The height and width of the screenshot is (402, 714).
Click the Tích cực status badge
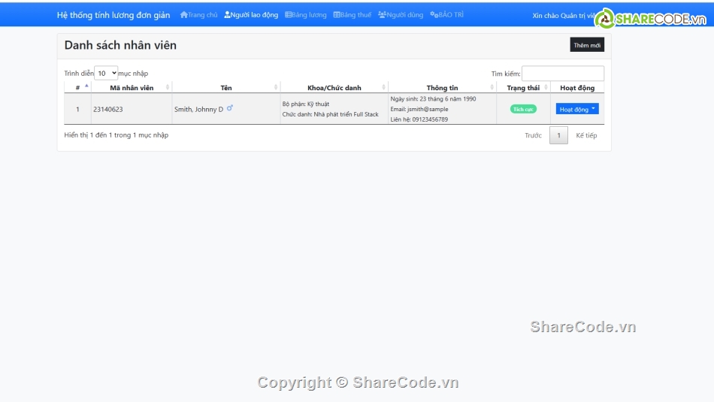coord(523,109)
